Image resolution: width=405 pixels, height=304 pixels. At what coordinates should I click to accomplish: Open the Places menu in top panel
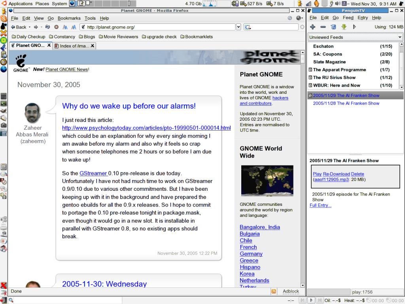click(x=42, y=4)
